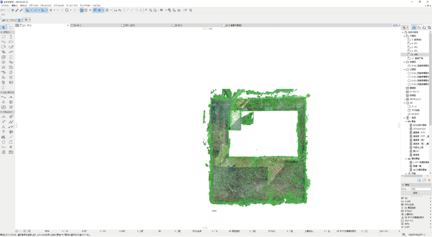Open the 1:100 scale dropdown in status bar
Viewport: 432px width, 237px height.
[138, 231]
